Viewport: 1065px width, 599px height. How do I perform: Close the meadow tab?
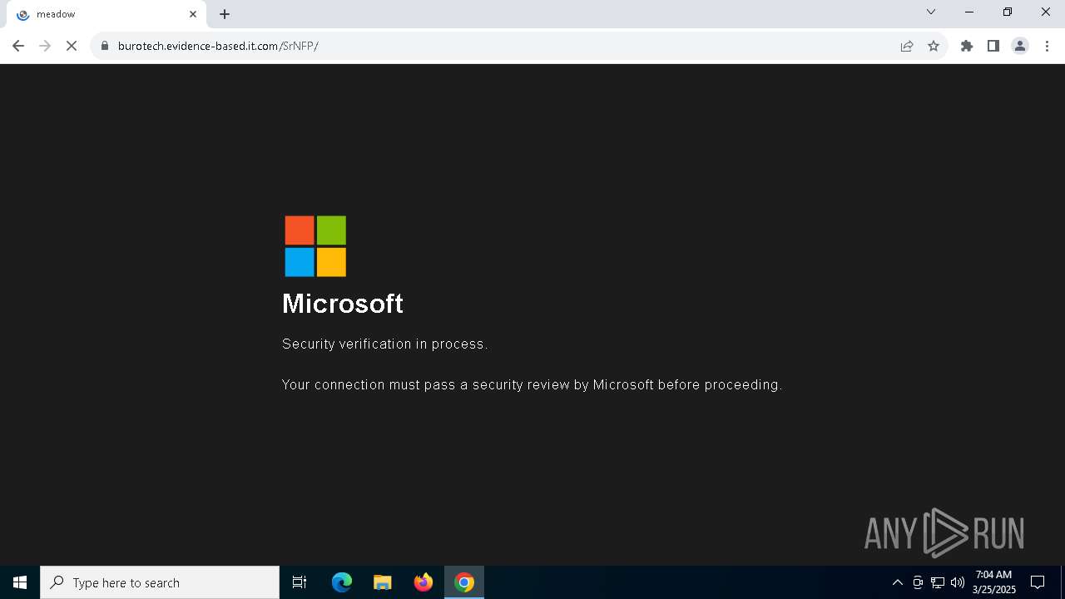point(193,14)
